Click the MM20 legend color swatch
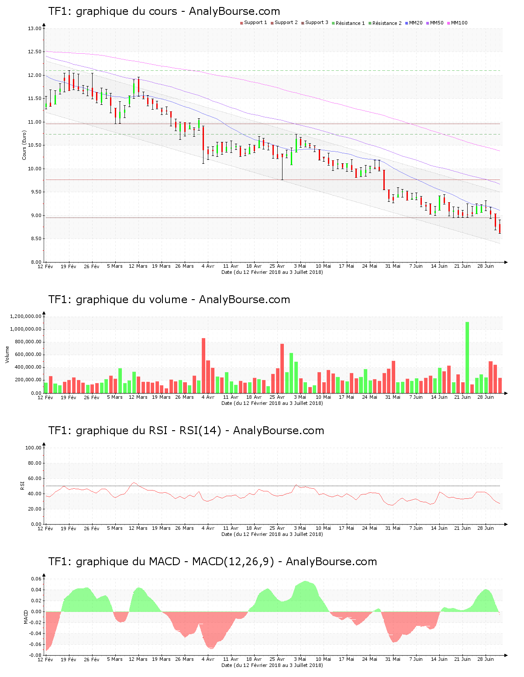This screenshot has width=524, height=677. tap(407, 23)
